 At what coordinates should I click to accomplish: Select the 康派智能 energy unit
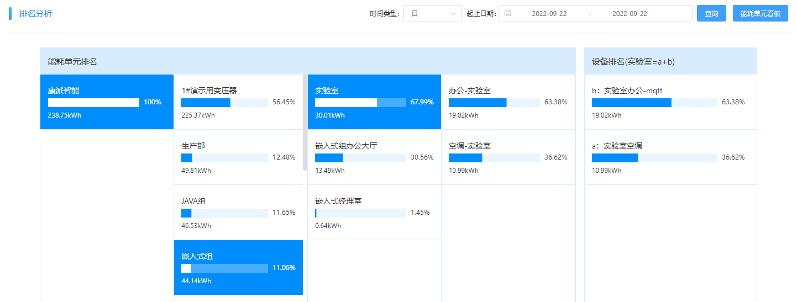[x=107, y=102]
